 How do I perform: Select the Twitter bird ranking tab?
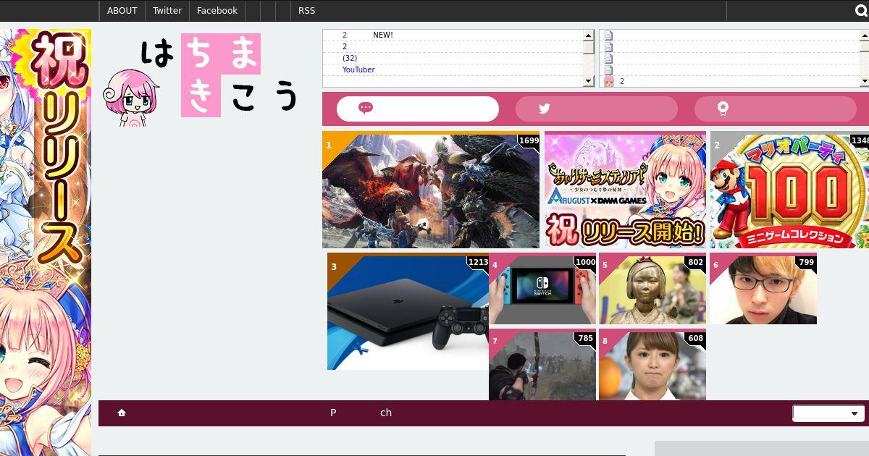coord(596,109)
